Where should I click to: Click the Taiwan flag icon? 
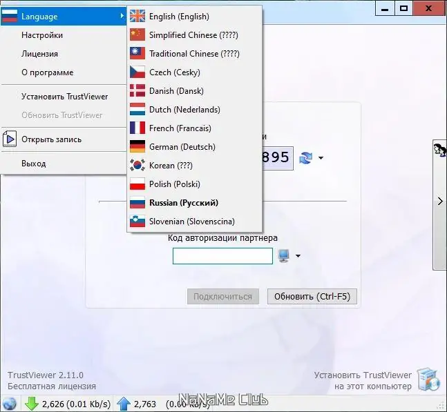pyautogui.click(x=137, y=53)
